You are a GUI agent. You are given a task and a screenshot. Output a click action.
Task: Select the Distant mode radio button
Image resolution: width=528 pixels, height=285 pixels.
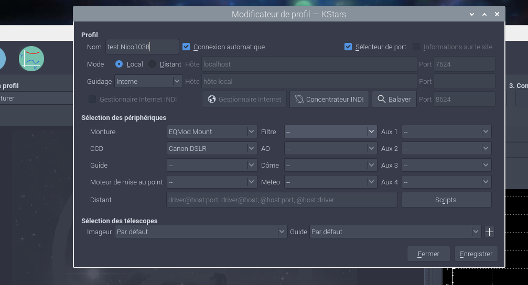[152, 64]
